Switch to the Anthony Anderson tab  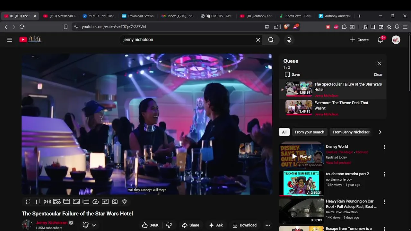point(335,16)
